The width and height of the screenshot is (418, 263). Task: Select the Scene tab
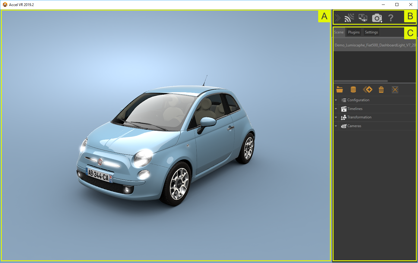point(339,32)
